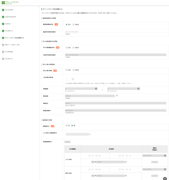The height and width of the screenshot is (180, 169).
Task: Open calendar for 建築工事業 renewal date
Action: (165, 169)
